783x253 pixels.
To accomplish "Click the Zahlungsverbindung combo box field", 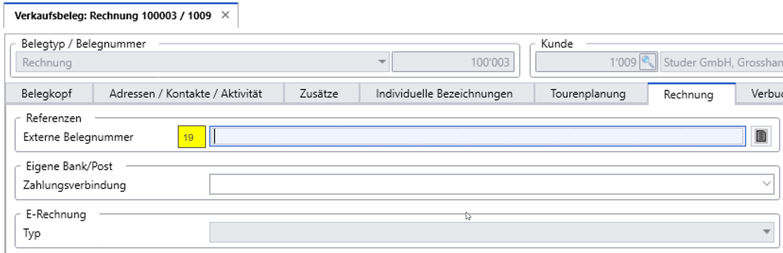I will [491, 184].
